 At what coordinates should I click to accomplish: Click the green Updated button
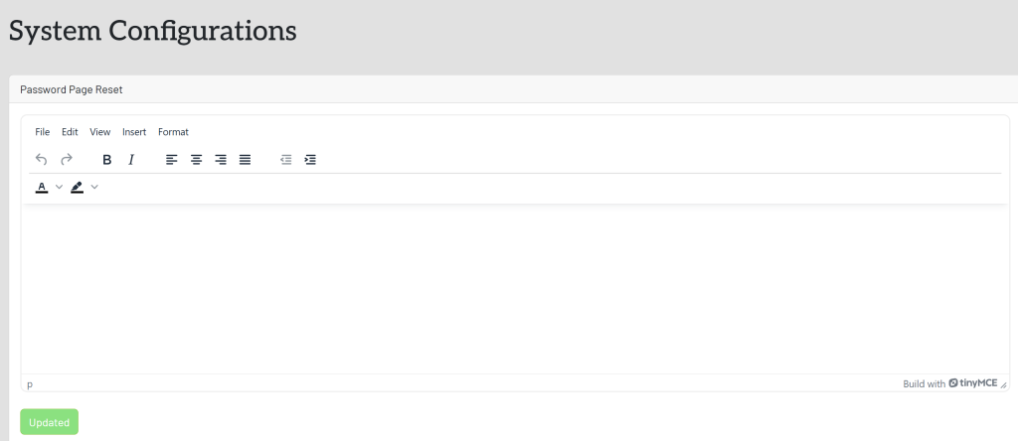click(50, 422)
